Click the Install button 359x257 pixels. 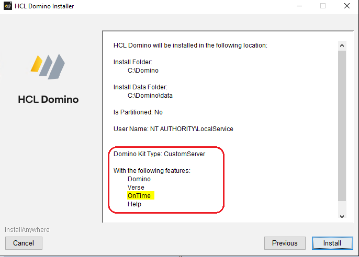pos(332,243)
